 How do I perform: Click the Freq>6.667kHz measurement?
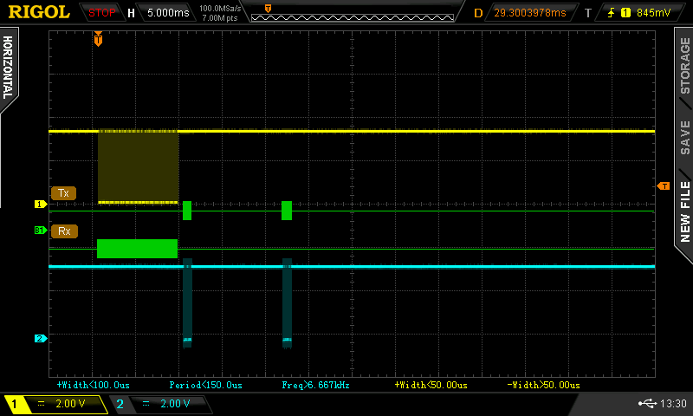[315, 385]
